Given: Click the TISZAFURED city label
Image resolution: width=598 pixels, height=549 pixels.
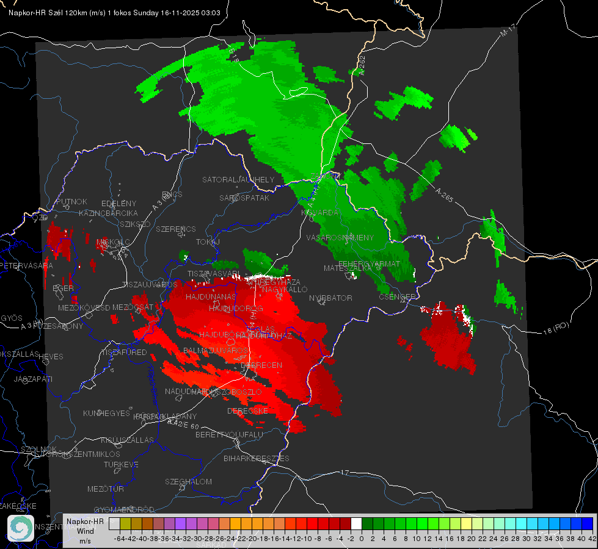Looking at the screenshot, I should [x=124, y=352].
